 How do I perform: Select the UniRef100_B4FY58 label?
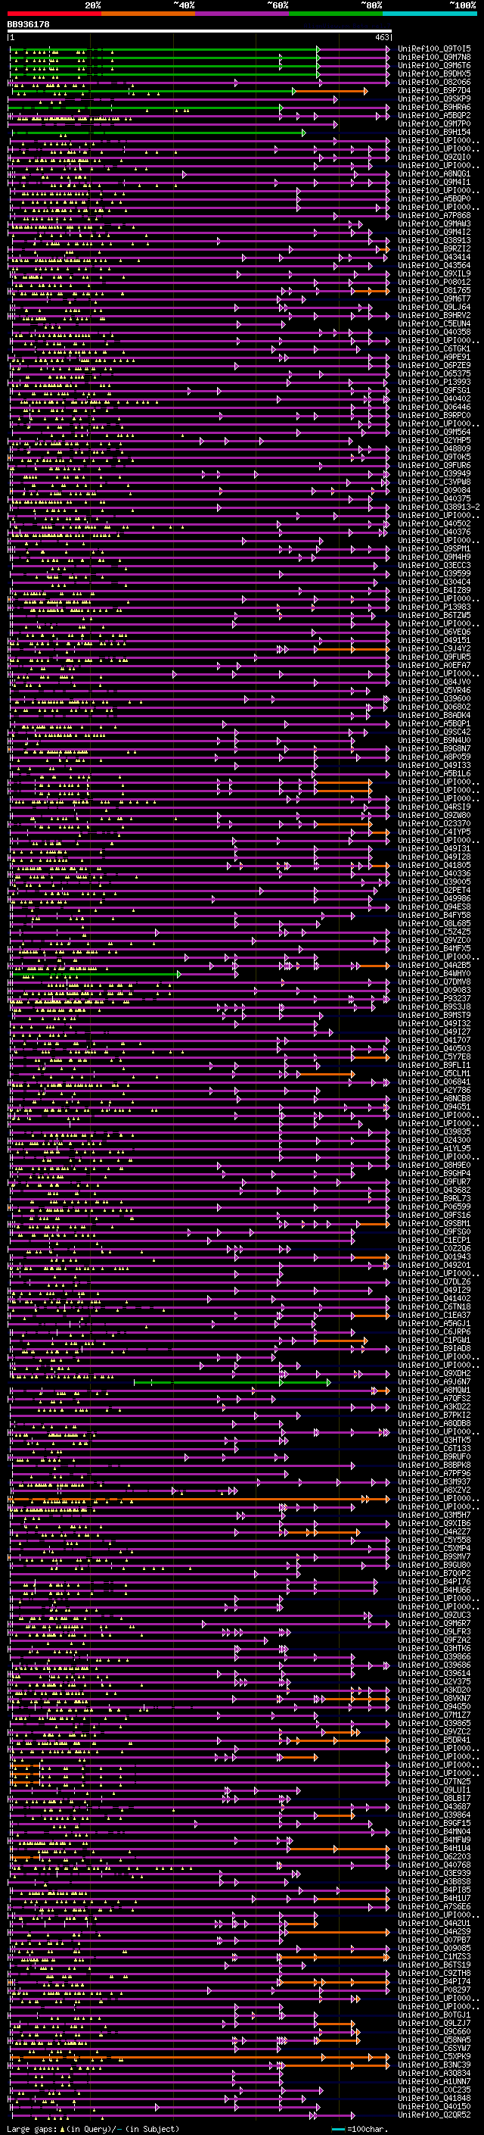pos(434,915)
